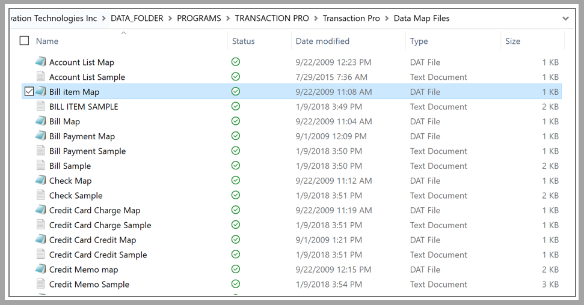Click the Bill Payment Sample document icon
Viewport: 584px width, 305px height.
point(40,151)
